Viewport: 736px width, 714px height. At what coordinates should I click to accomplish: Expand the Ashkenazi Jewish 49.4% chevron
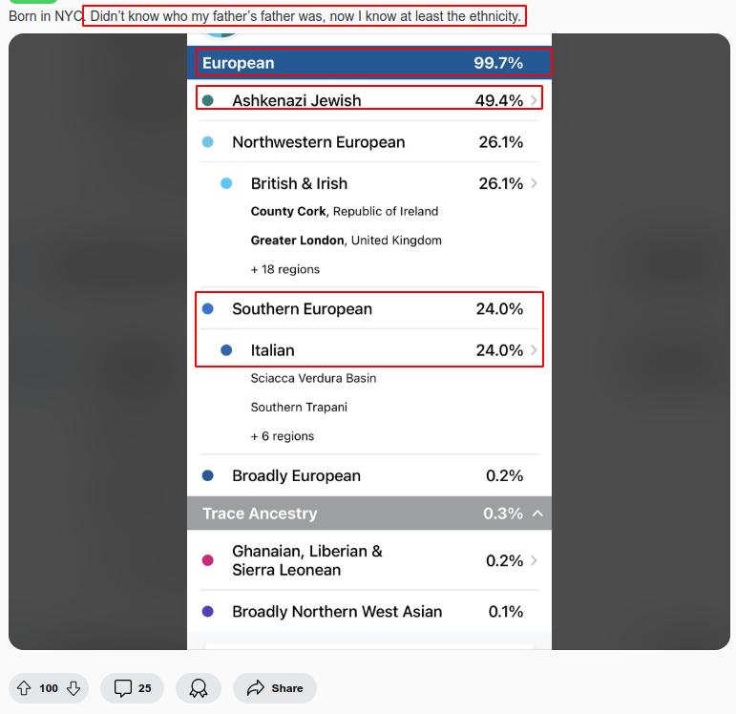coord(534,100)
